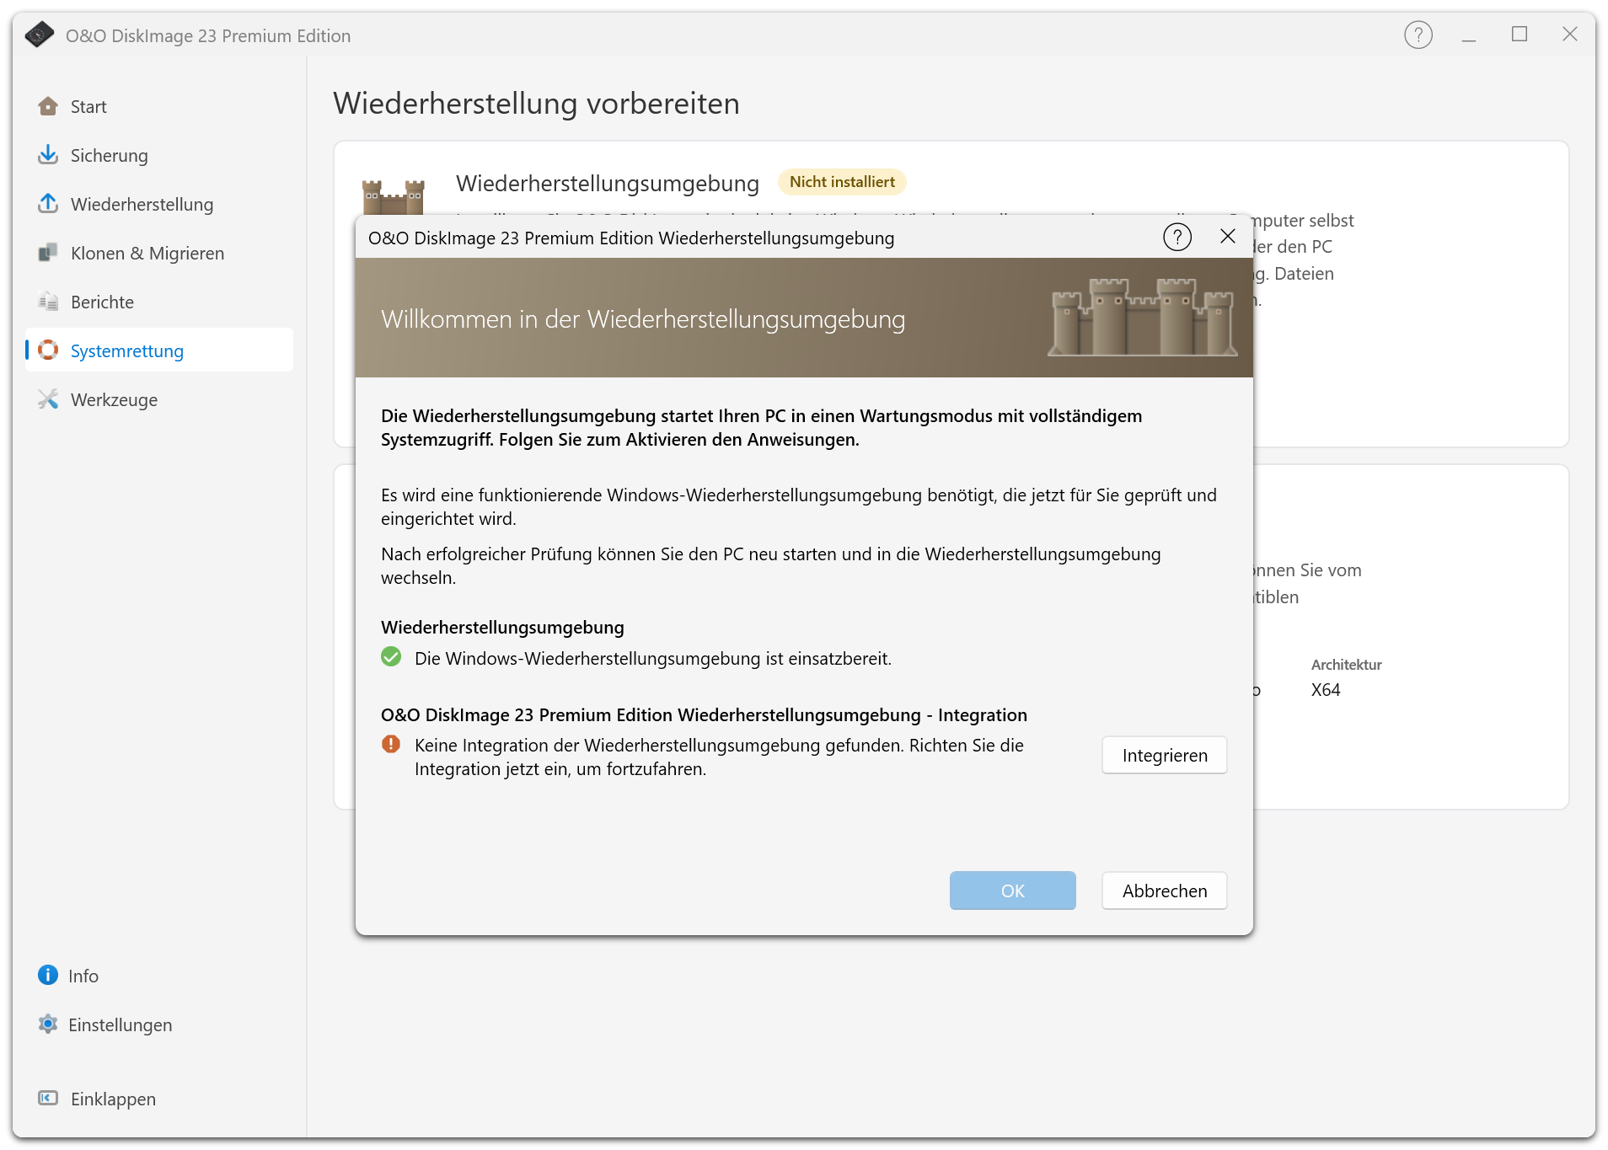Image resolution: width=1608 pixels, height=1150 pixels.
Task: Open the Berichte section
Action: 159,302
